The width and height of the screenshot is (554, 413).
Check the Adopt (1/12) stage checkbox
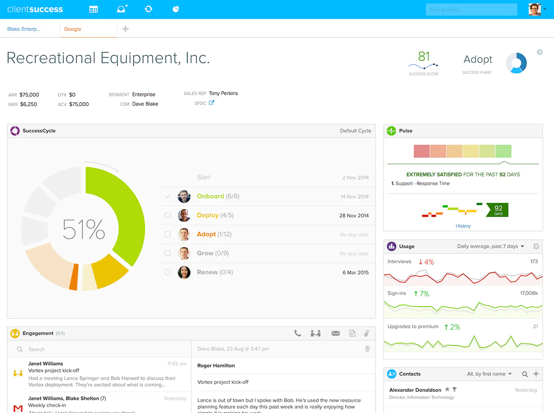[x=167, y=234]
